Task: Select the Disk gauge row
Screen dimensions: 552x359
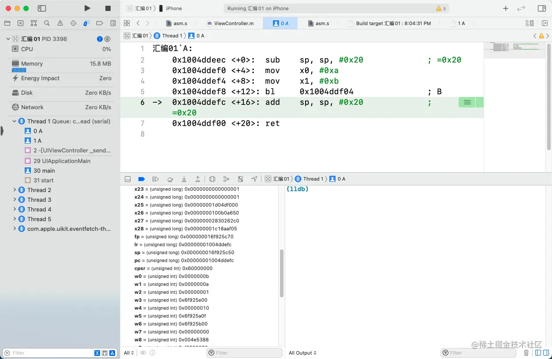Action: click(x=61, y=93)
